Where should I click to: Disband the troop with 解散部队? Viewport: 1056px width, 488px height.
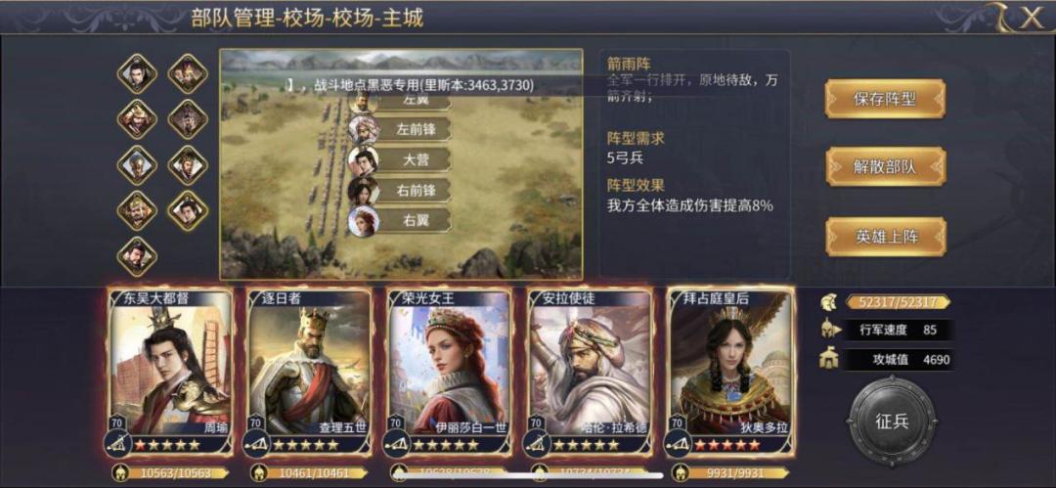885,166
